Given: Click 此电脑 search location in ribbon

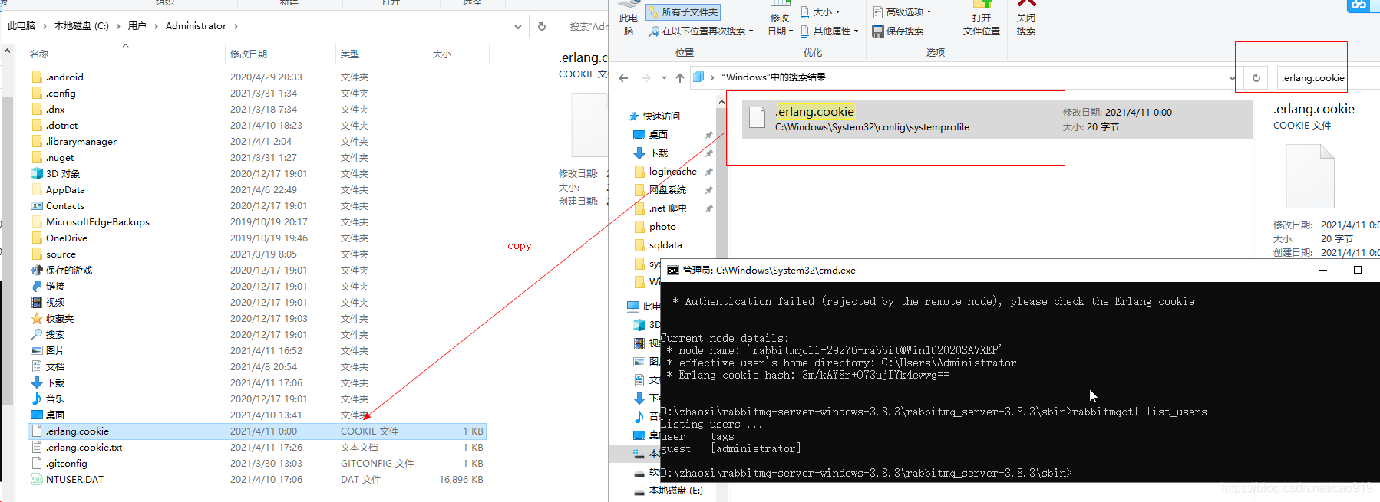Looking at the screenshot, I should (629, 18).
